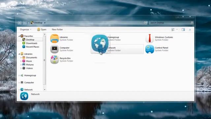Click the New folder button
Image resolution: width=211 pixels, height=119 pixels.
click(57, 29)
